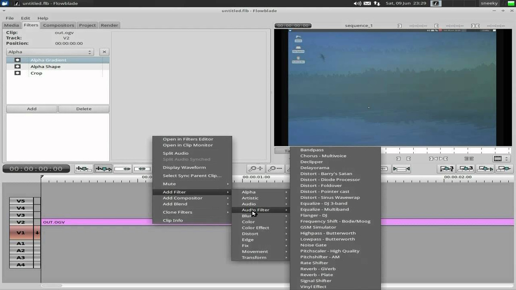The width and height of the screenshot is (516, 290).
Task: Toggle the Alpha Gradient filter active state
Action: pyautogui.click(x=17, y=60)
